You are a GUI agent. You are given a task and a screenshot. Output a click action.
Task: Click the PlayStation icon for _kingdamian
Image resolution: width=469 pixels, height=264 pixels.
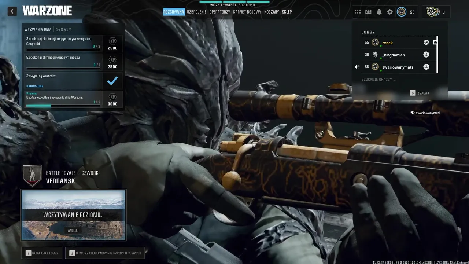click(426, 55)
